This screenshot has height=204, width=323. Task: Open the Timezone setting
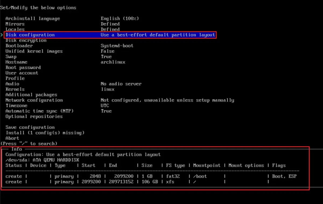point(16,105)
